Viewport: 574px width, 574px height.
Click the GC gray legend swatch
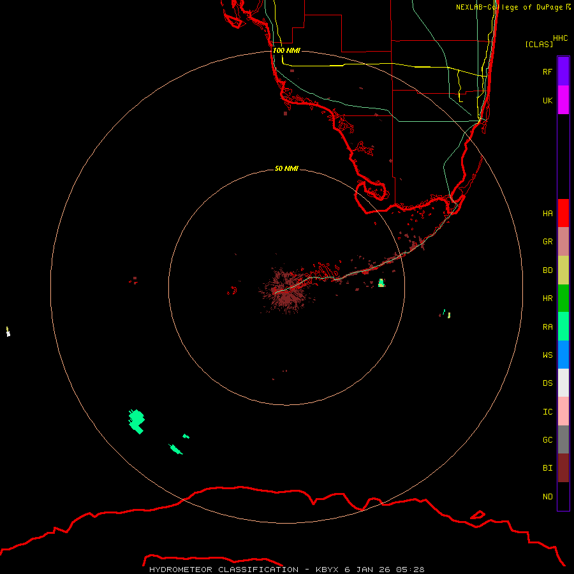click(x=563, y=439)
